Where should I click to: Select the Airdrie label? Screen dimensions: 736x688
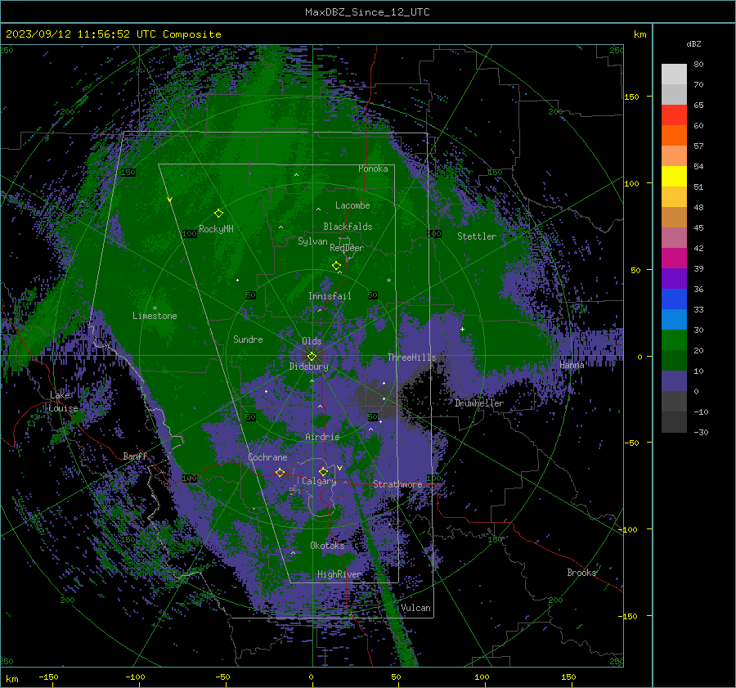(x=322, y=437)
